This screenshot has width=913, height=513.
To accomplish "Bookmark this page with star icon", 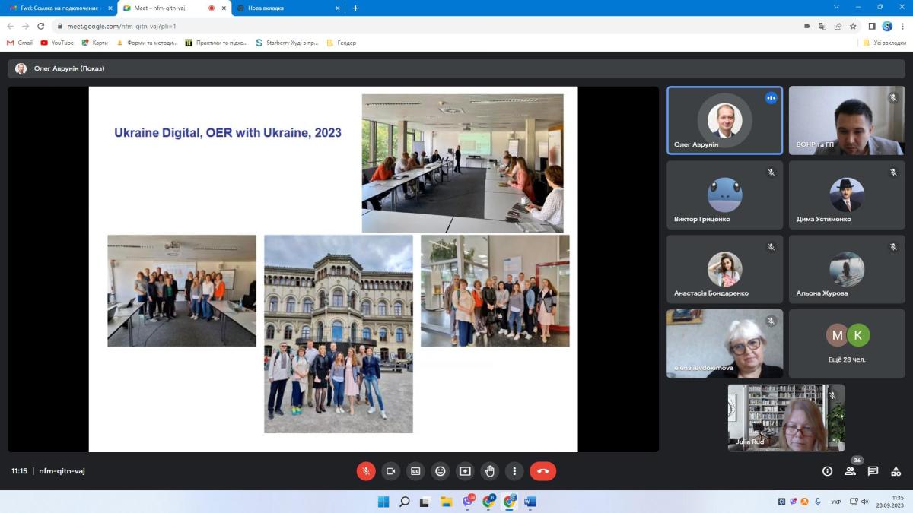I will (853, 26).
